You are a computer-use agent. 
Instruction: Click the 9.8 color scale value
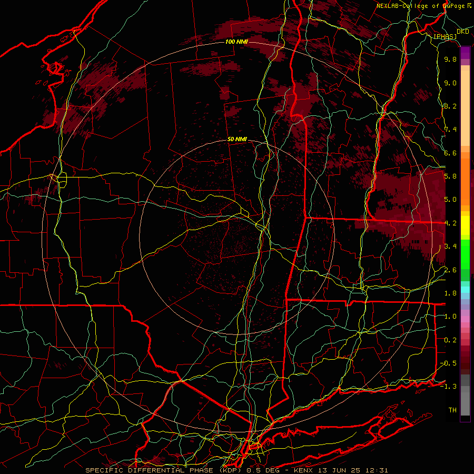[x=450, y=60]
